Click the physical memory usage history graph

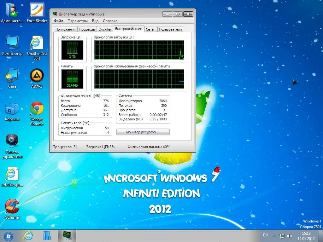pyautogui.click(x=139, y=79)
